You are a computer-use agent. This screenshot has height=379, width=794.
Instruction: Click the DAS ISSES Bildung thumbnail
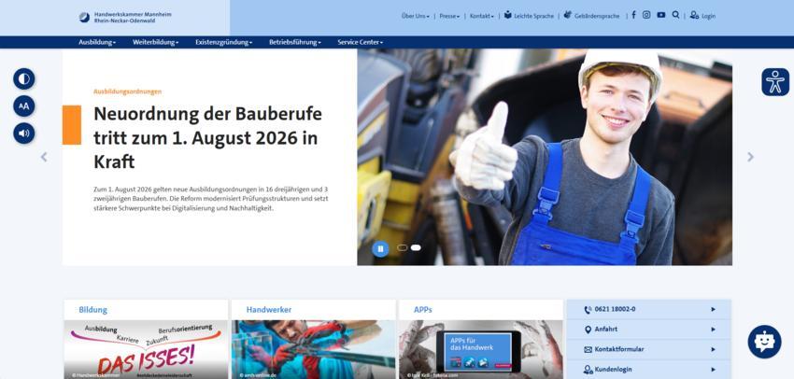click(146, 350)
